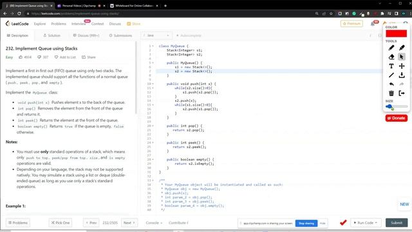The height and width of the screenshot is (232, 412).
Task: Clear drawings with trash icon
Action: [391, 93]
